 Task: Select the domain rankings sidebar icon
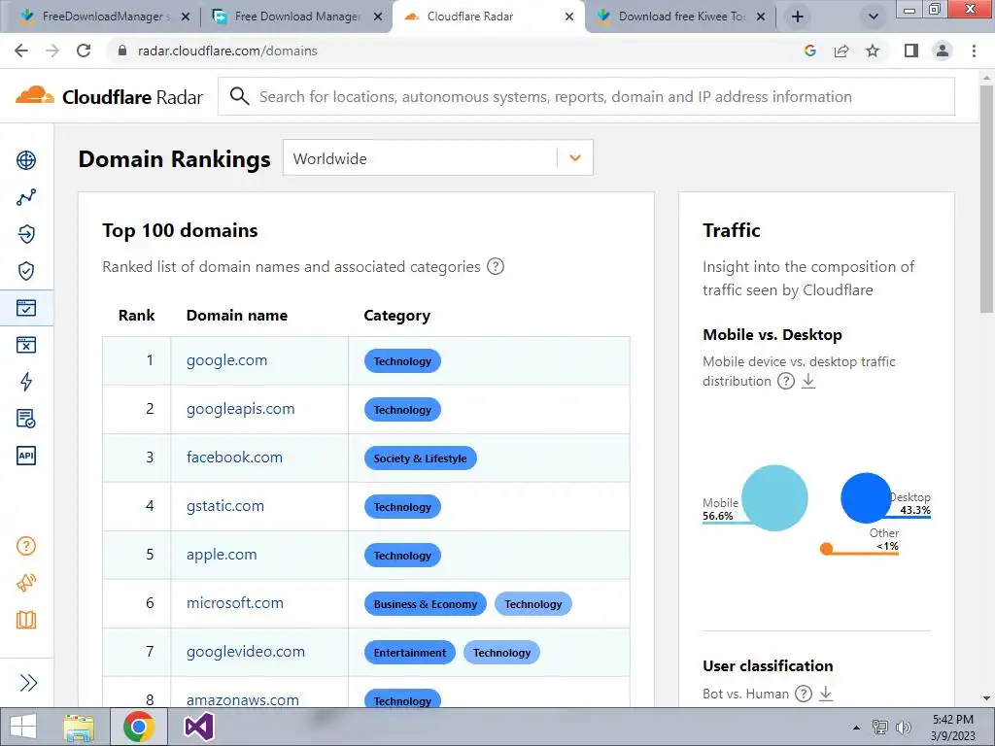tap(26, 308)
